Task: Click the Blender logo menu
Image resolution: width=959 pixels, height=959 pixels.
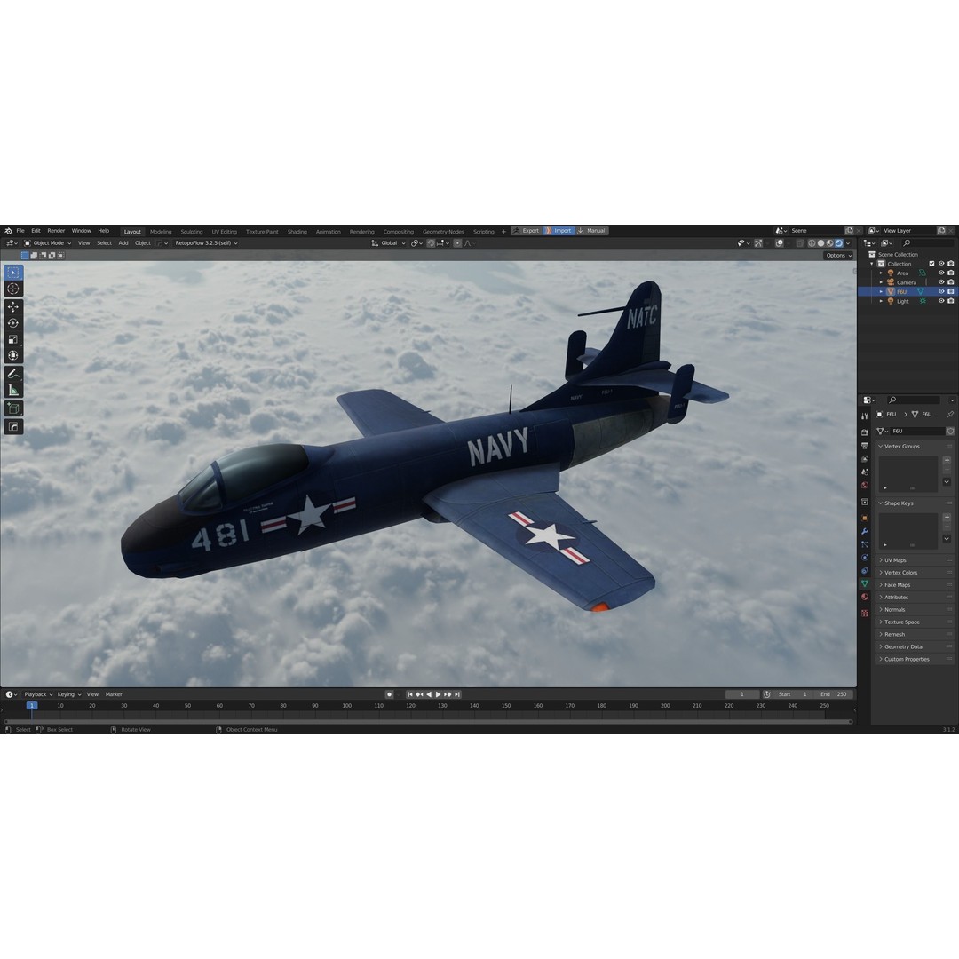Action: (x=8, y=231)
